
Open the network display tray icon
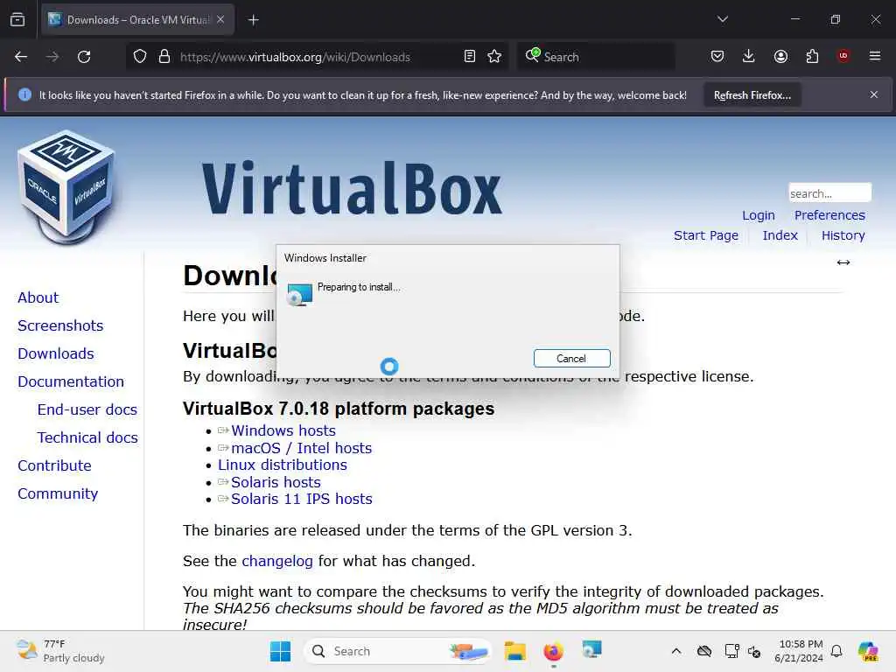tap(731, 651)
